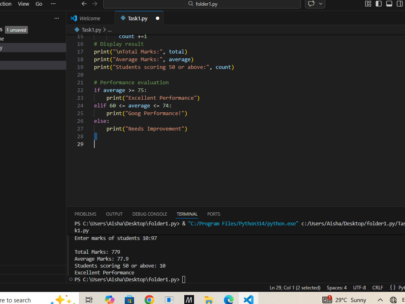Click 'Average Marks: 77.9' in terminal output
Image resolution: width=405 pixels, height=304 pixels.
[102, 259]
